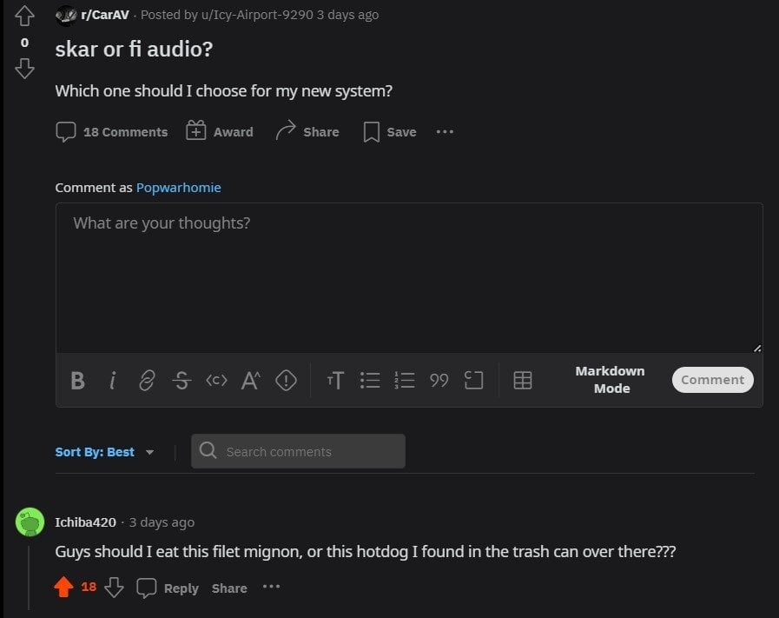
Task: Upvote the skar or fi audio post
Action: click(x=24, y=16)
